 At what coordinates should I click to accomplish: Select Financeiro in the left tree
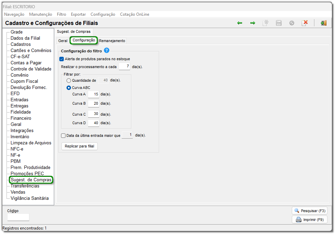pos(21,118)
